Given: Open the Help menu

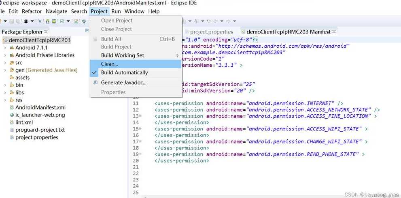Looking at the screenshot, I should point(154,11).
